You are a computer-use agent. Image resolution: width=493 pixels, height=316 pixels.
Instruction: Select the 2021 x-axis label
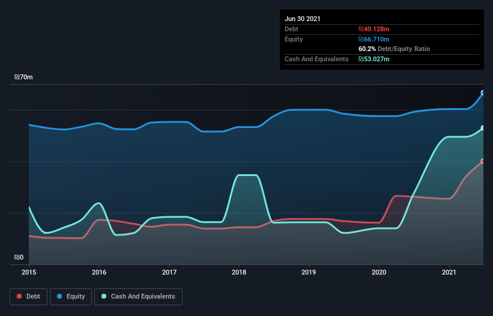coord(449,272)
